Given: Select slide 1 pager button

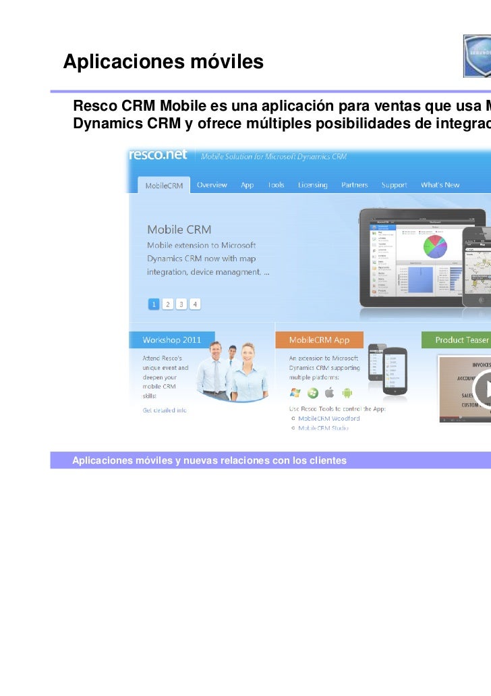Looking at the screenshot, I should point(154,304).
